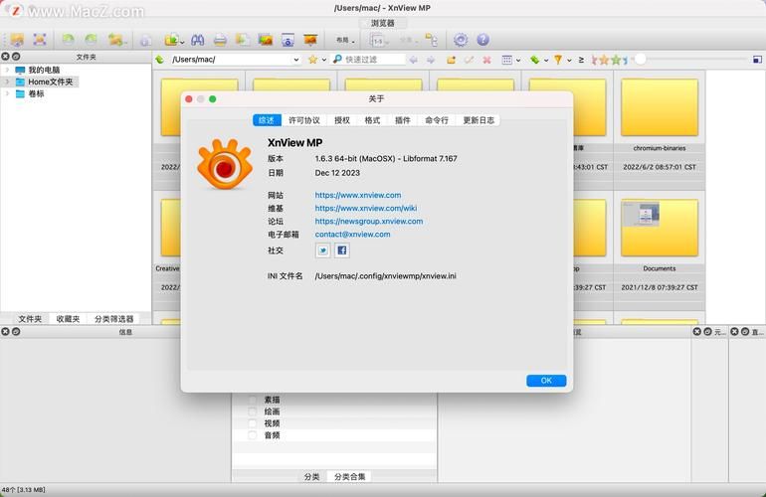This screenshot has height=497, width=766.
Task: Switch to the 更新日志 tab
Action: click(x=479, y=120)
